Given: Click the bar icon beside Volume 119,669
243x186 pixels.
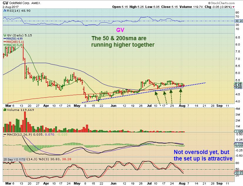Looking at the screenshot, I should click(x=5, y=110).
